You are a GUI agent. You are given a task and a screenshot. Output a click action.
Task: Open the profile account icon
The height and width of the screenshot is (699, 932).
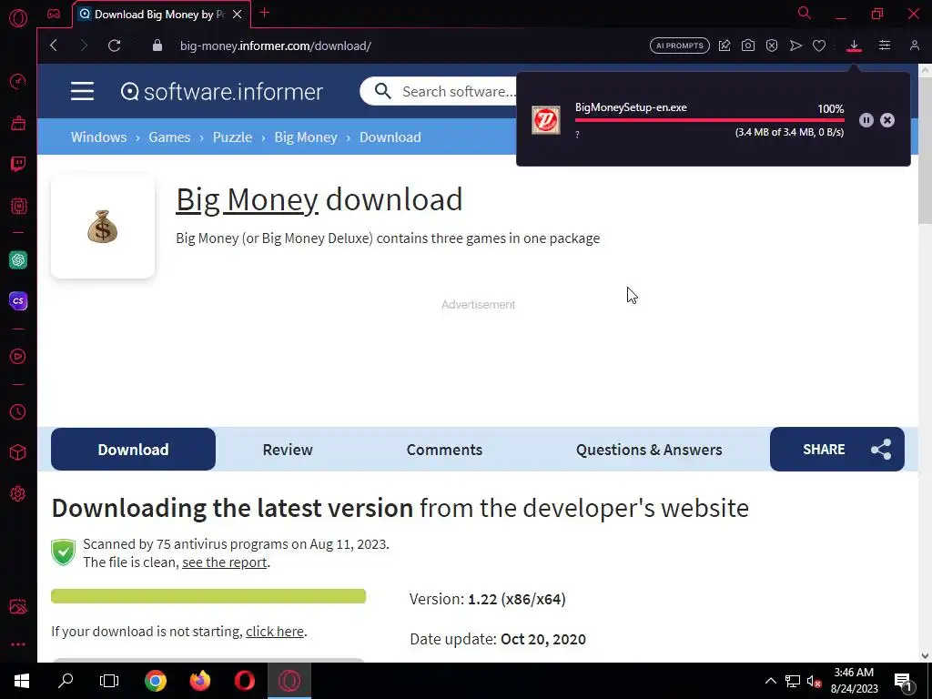(914, 46)
